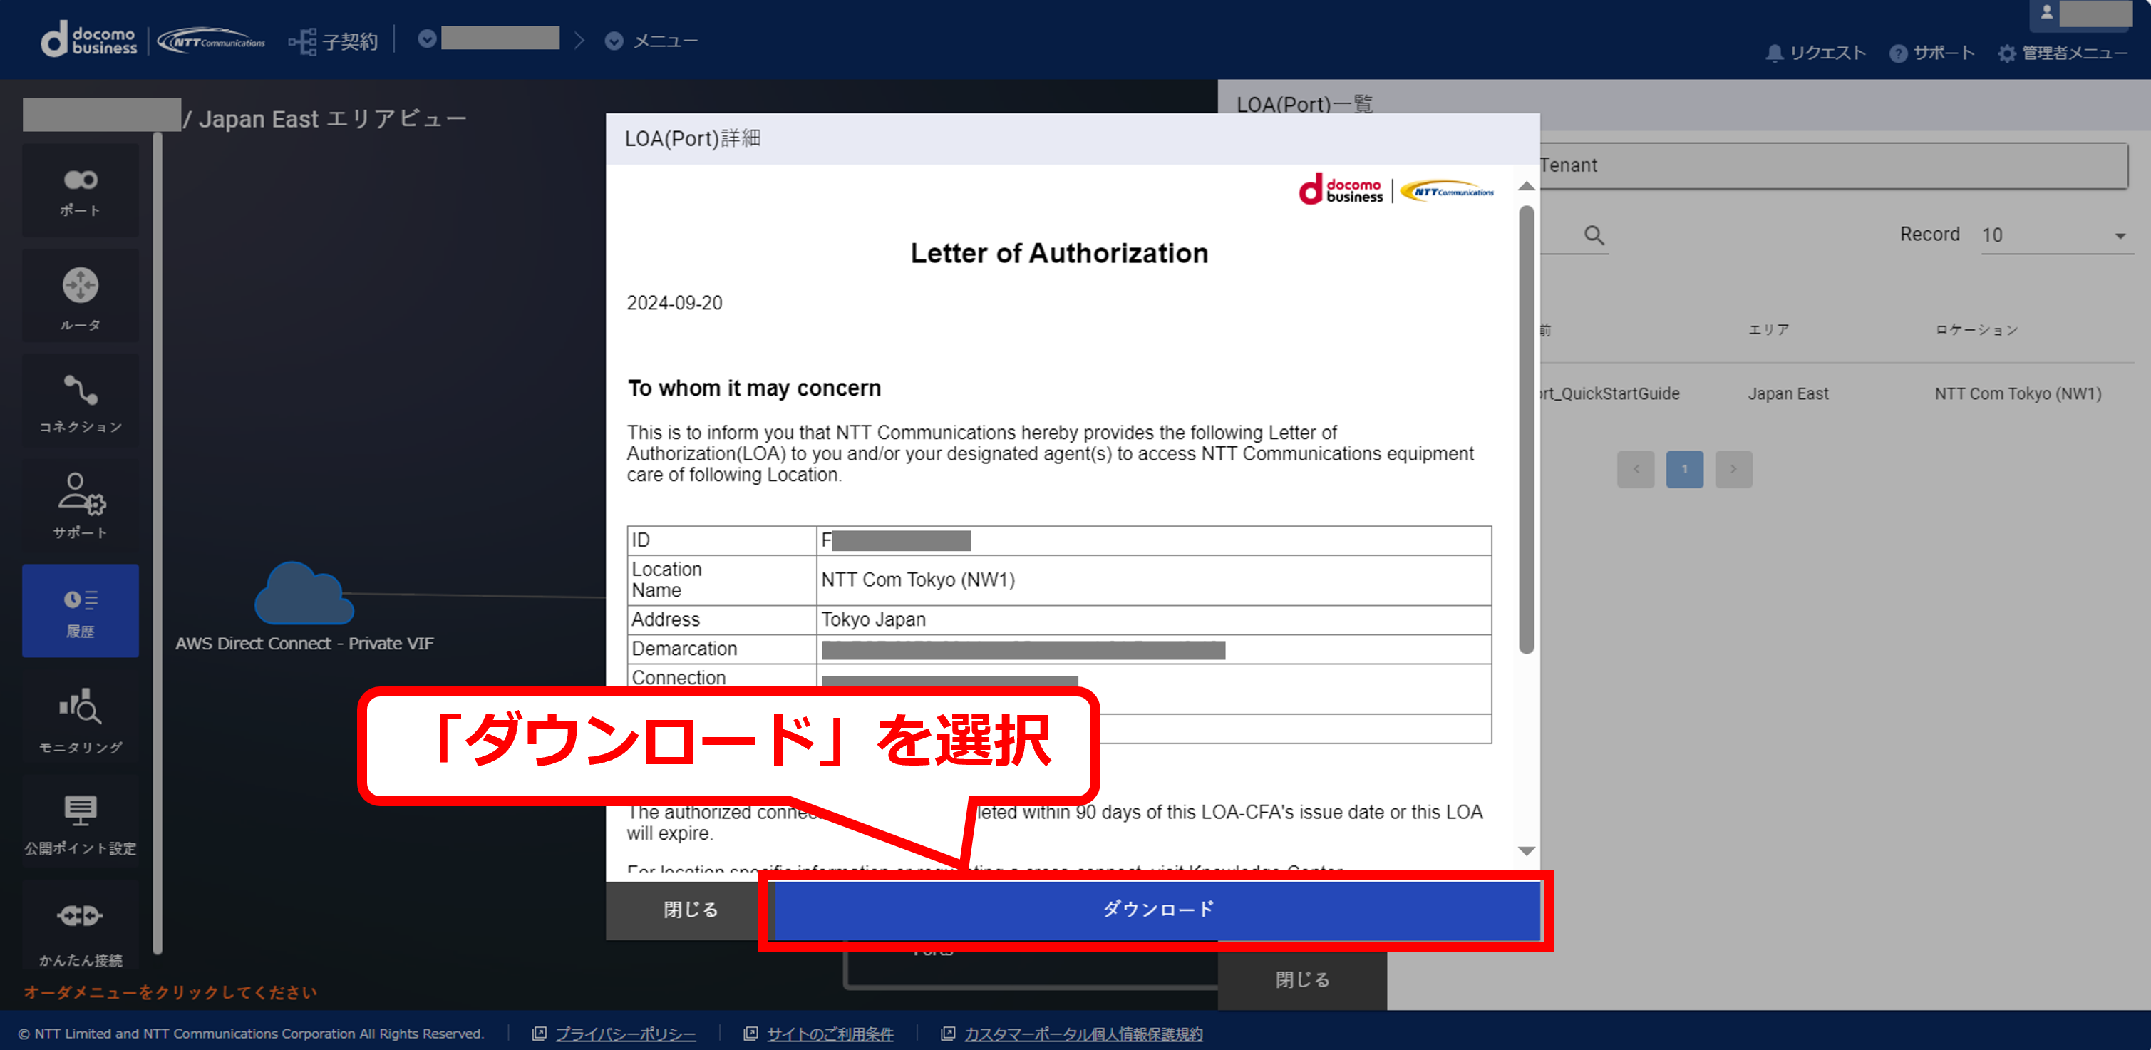Click the user profile icon at top right
This screenshot has width=2151, height=1050.
[2047, 13]
